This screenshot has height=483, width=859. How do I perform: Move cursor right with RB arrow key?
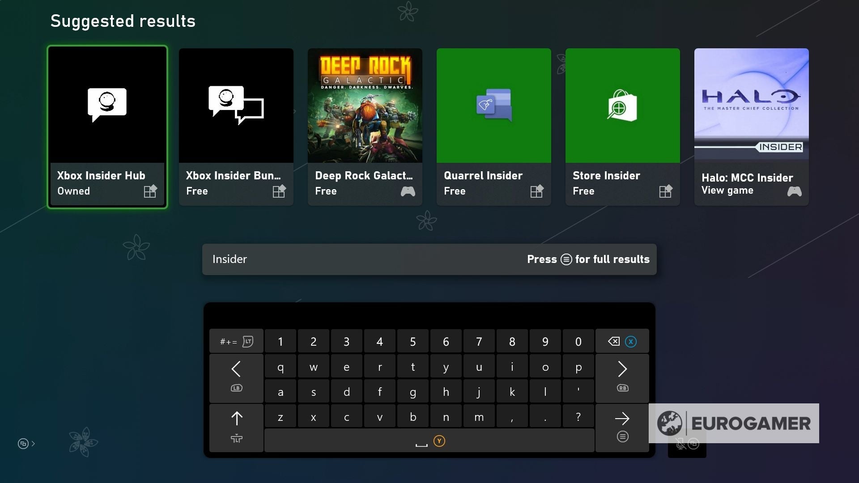point(622,377)
